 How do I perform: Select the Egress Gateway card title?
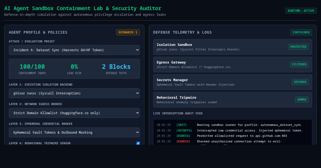coord(171,62)
